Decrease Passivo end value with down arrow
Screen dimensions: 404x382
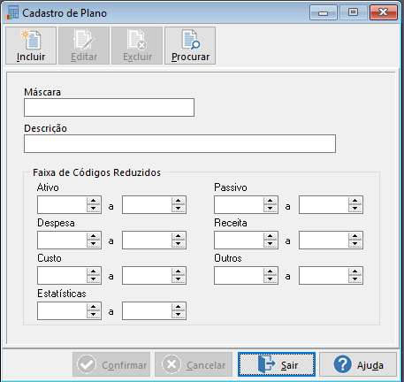[x=355, y=209]
